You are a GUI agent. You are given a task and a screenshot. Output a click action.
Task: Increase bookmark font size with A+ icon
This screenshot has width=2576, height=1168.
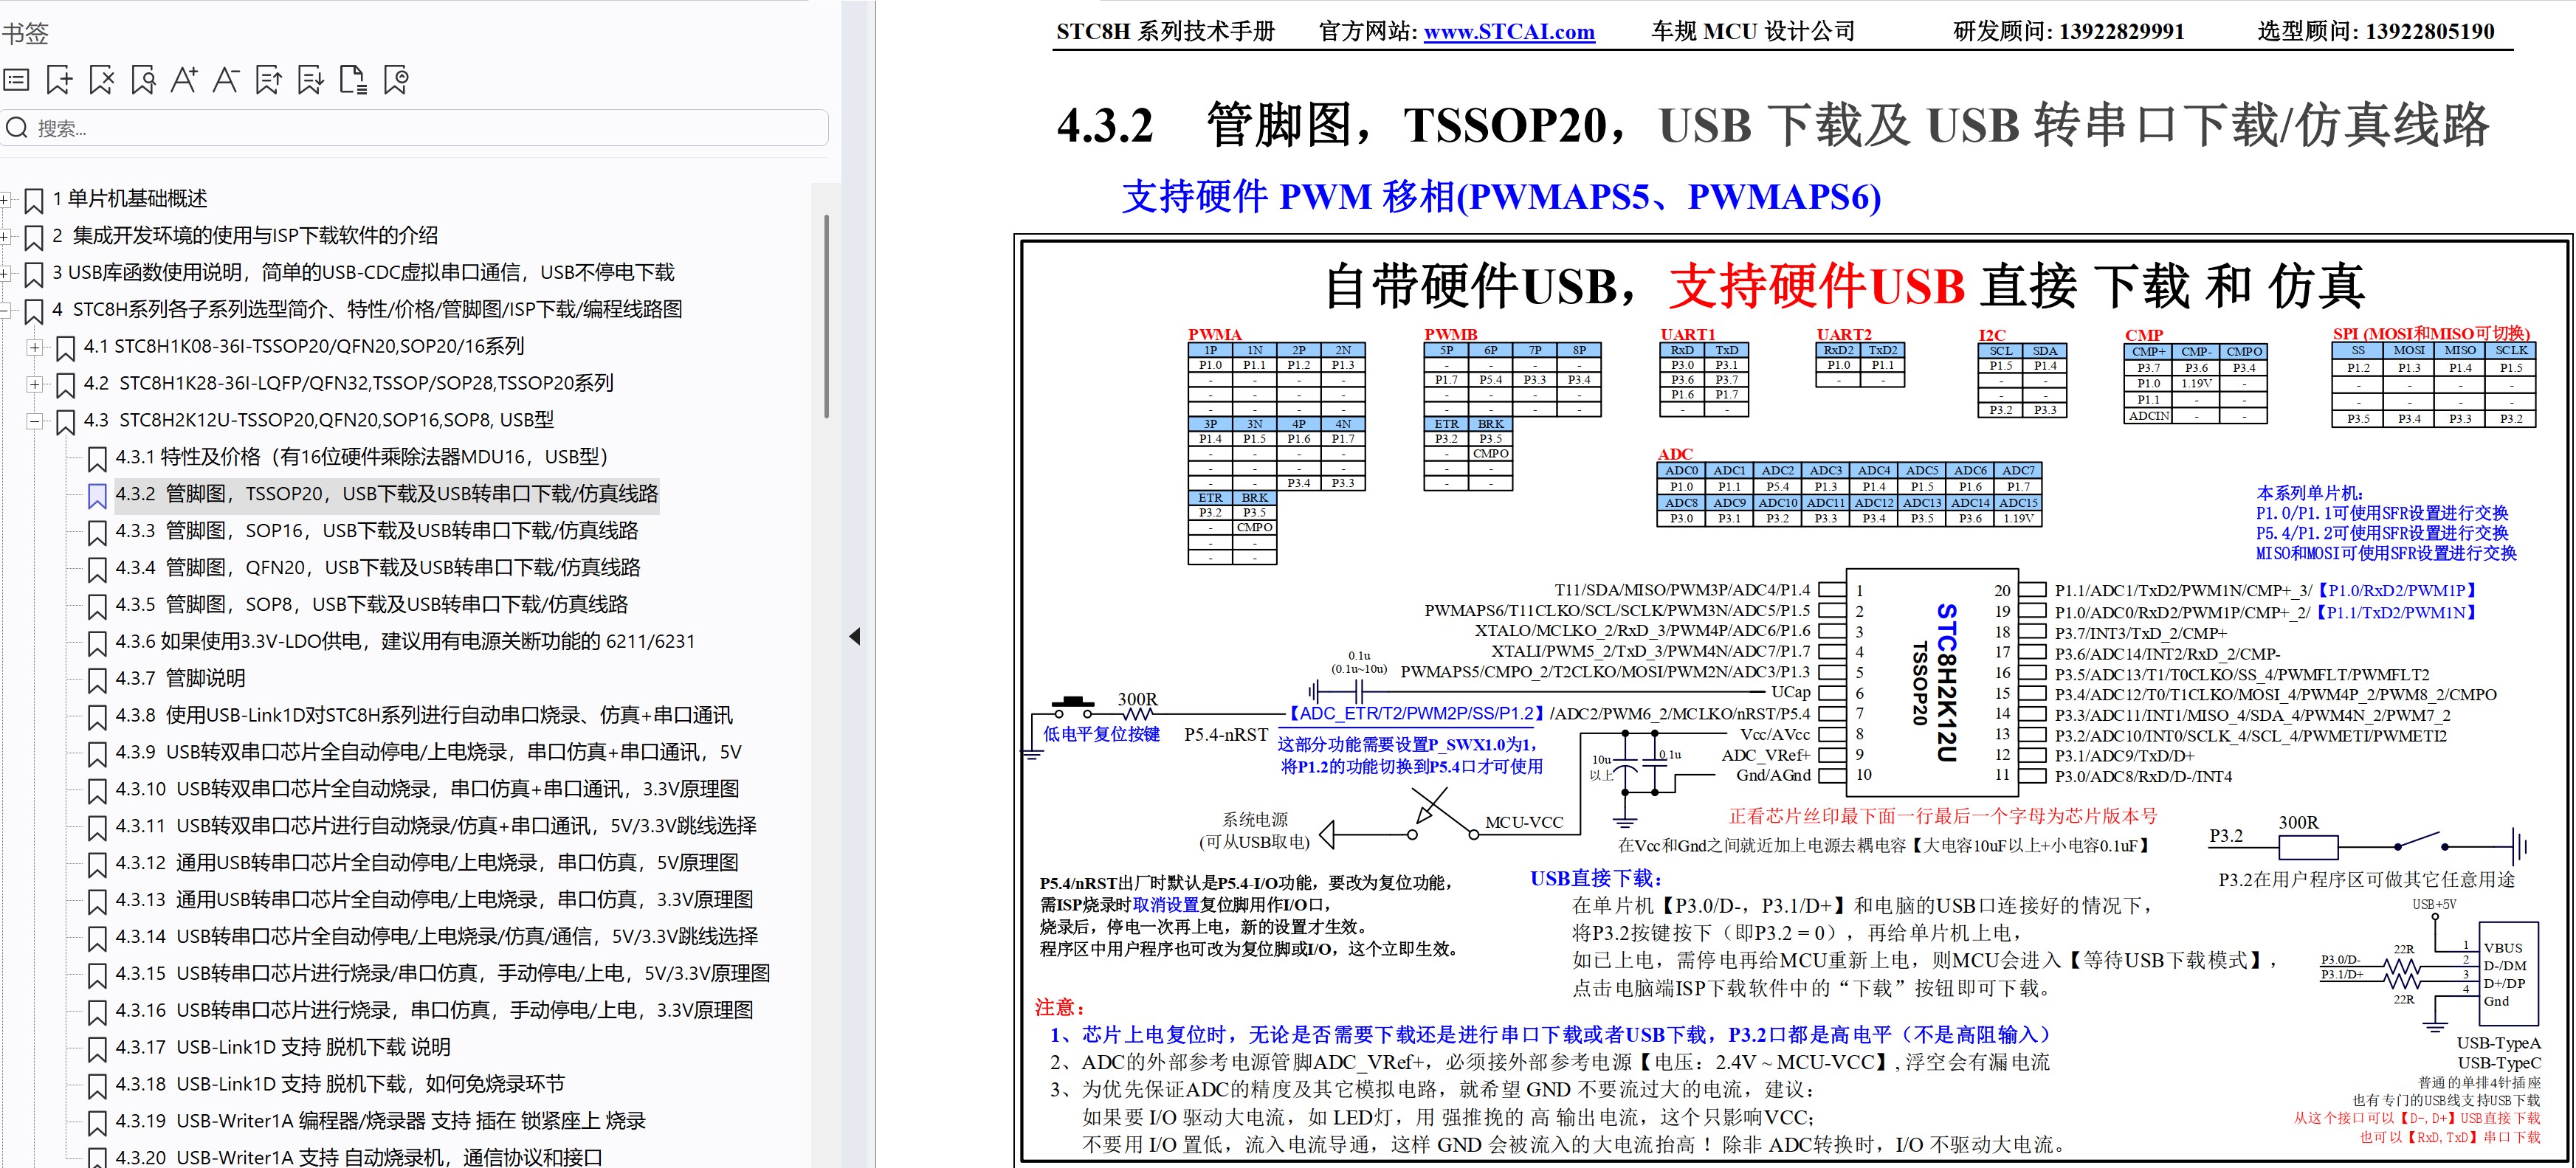[x=185, y=79]
